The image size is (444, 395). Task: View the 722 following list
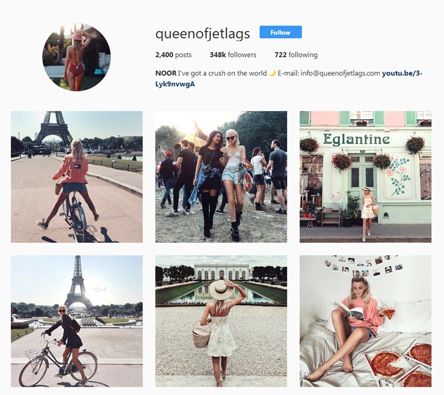[296, 55]
